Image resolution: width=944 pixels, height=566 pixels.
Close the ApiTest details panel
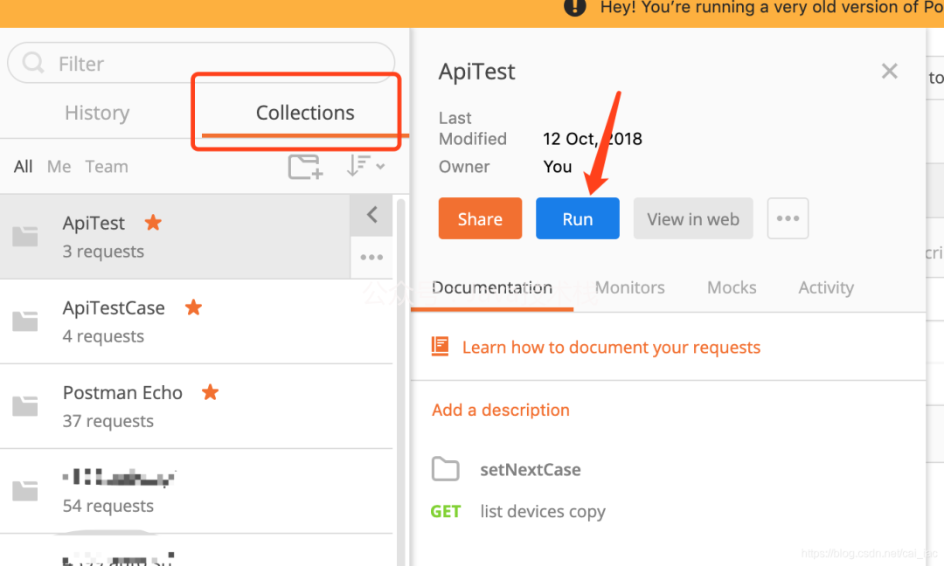[x=889, y=71]
